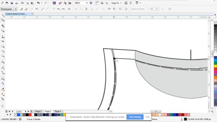Select the Text tool
This screenshot has width=217, height=122.
pos(3,62)
